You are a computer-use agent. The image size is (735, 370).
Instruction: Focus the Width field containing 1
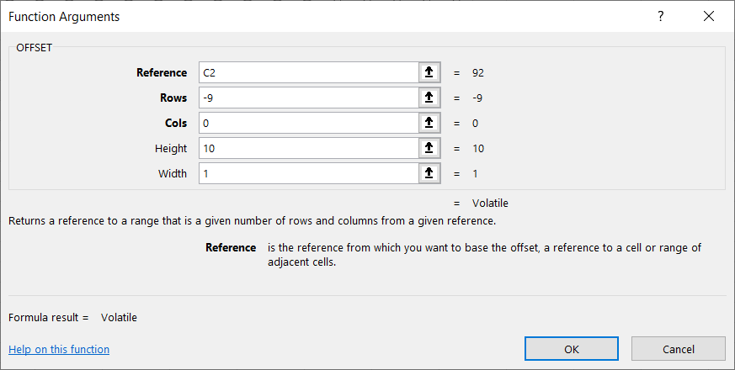tap(308, 174)
